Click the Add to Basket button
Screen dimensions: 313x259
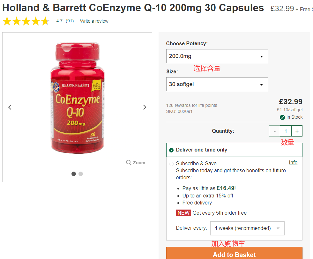click(234, 254)
